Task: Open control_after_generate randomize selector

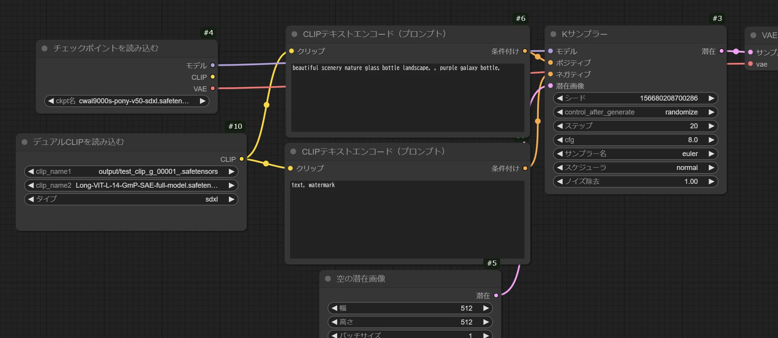Action: coord(635,112)
